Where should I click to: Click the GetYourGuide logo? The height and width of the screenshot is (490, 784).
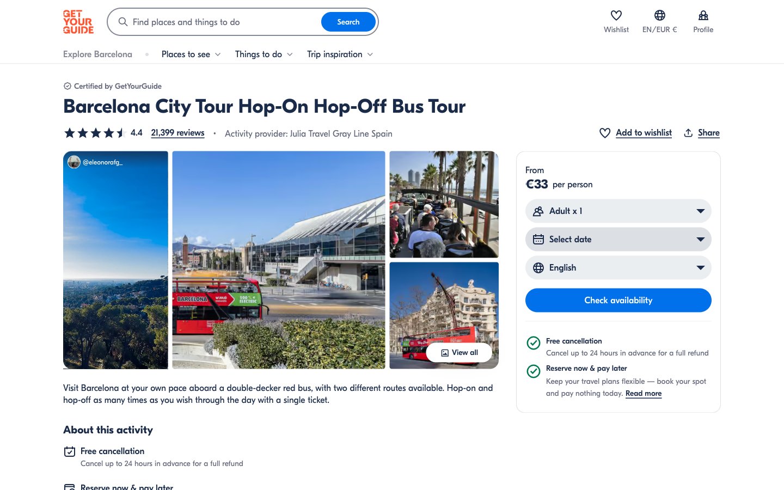point(78,22)
